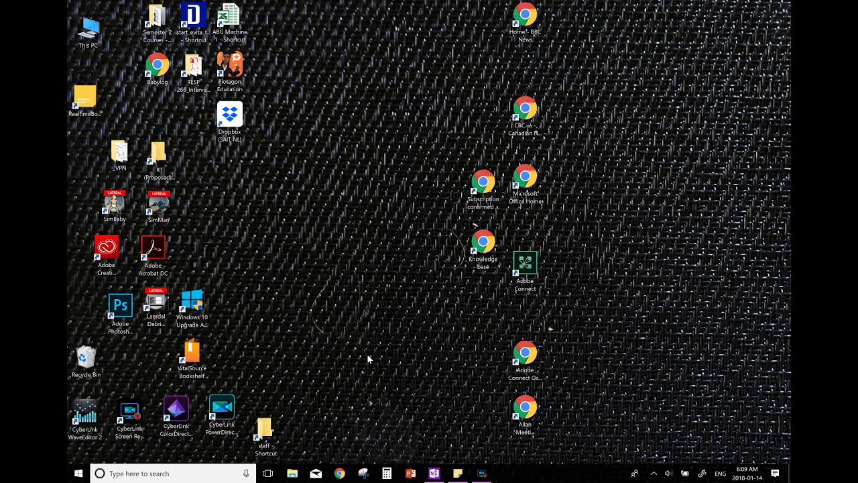Switch to PowerPoint in taskbar
Screen dimensions: 858x483
point(410,474)
